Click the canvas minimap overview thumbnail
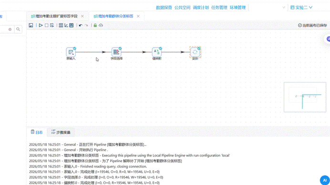 coord(305,97)
